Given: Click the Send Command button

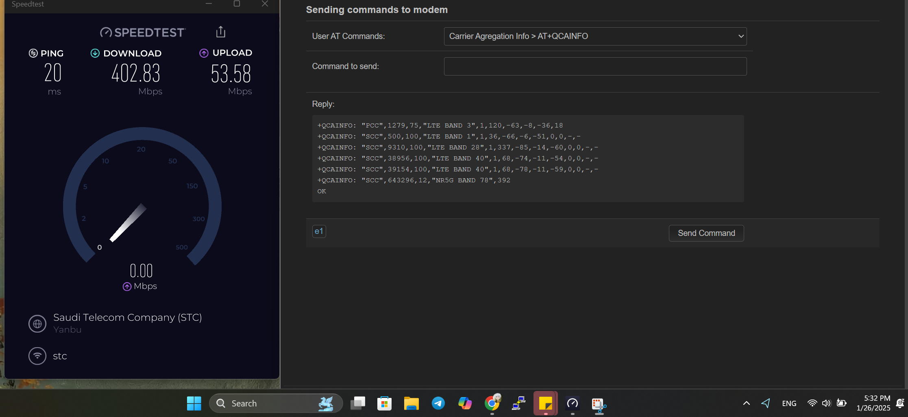Looking at the screenshot, I should tap(706, 233).
